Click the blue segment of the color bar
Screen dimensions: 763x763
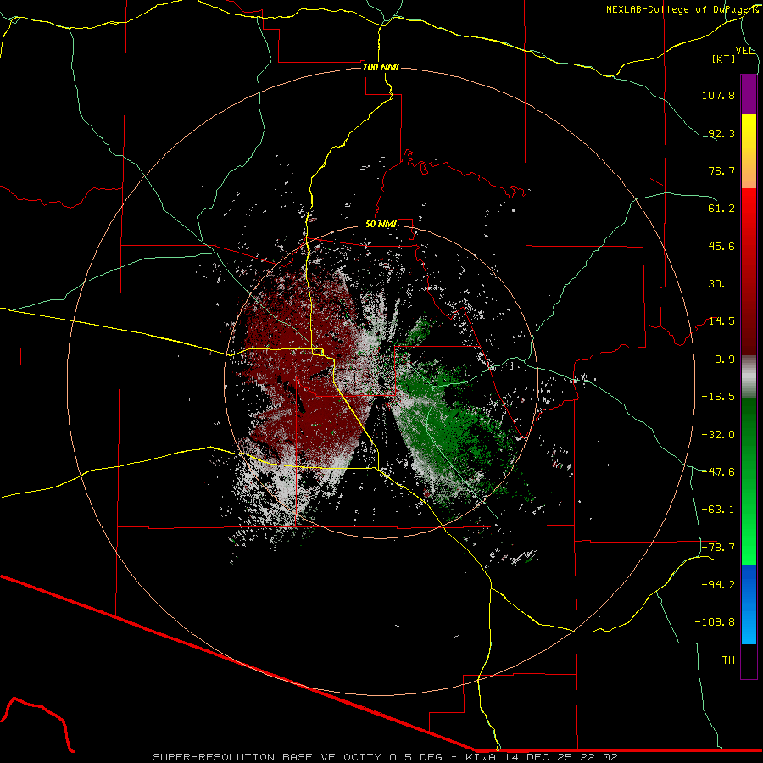pos(749,604)
